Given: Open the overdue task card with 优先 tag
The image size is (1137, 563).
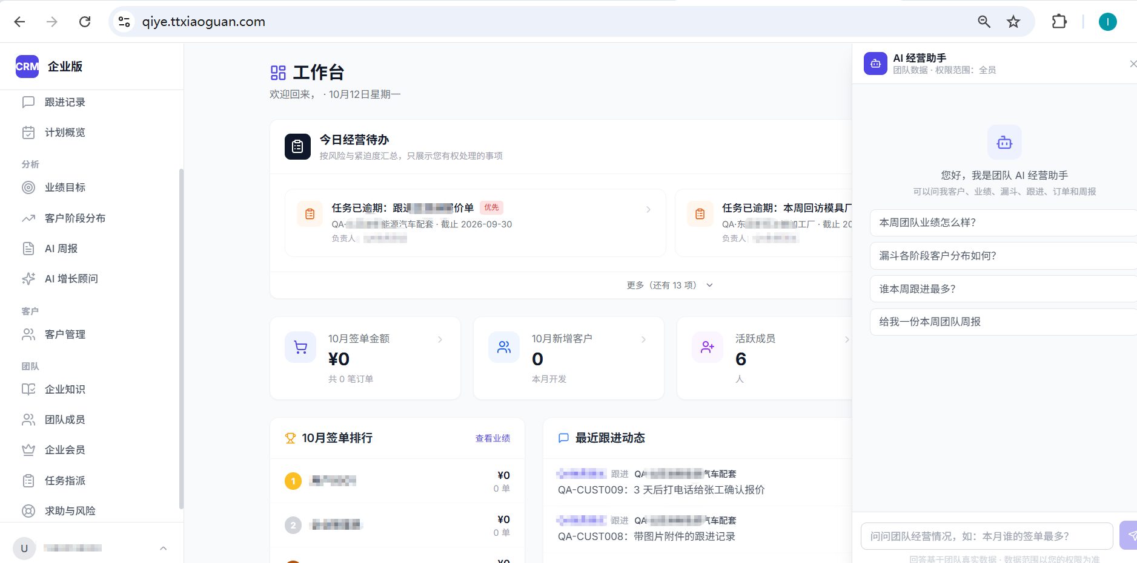Looking at the screenshot, I should pyautogui.click(x=475, y=223).
